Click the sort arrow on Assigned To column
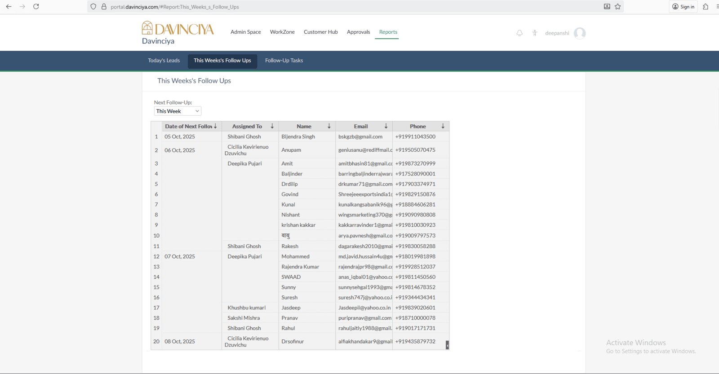The image size is (719, 374). pos(272,127)
